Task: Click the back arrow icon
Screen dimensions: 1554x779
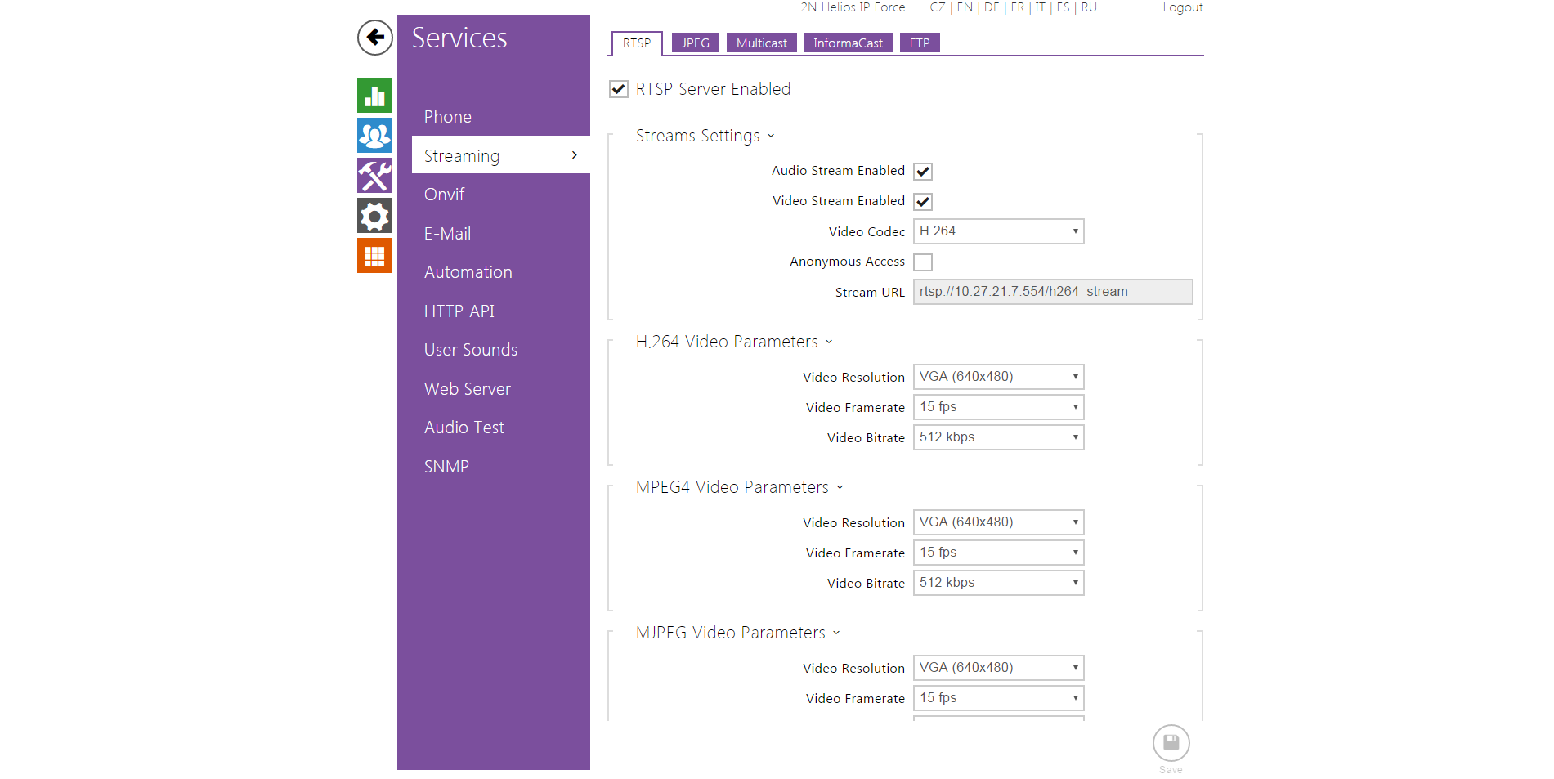Action: [x=375, y=38]
